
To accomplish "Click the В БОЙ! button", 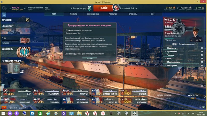I will point(103,8).
